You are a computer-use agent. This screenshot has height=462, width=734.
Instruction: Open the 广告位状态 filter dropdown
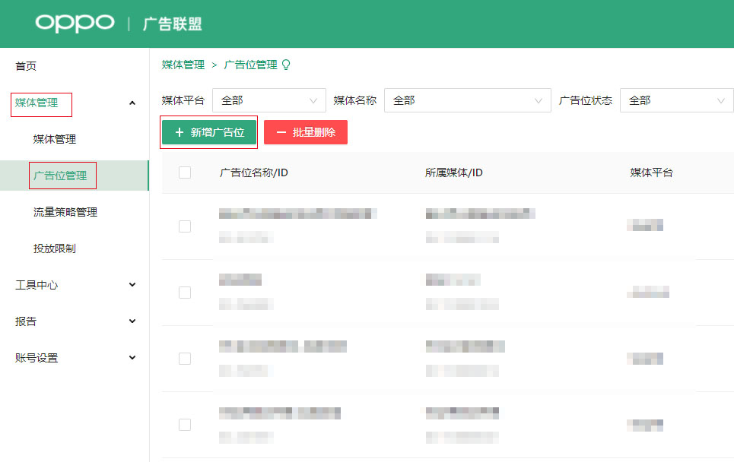pos(675,100)
